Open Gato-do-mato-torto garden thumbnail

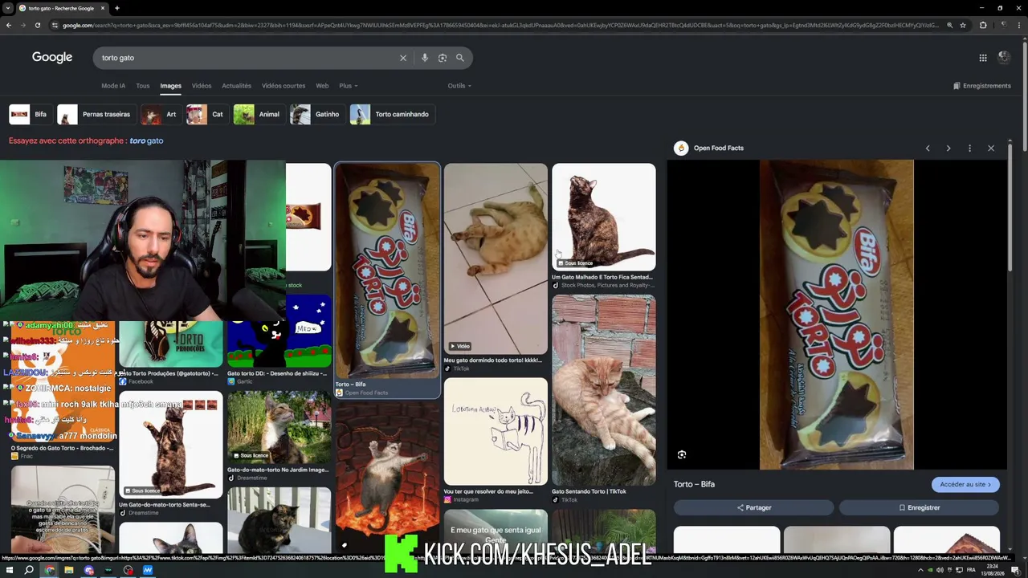point(279,428)
